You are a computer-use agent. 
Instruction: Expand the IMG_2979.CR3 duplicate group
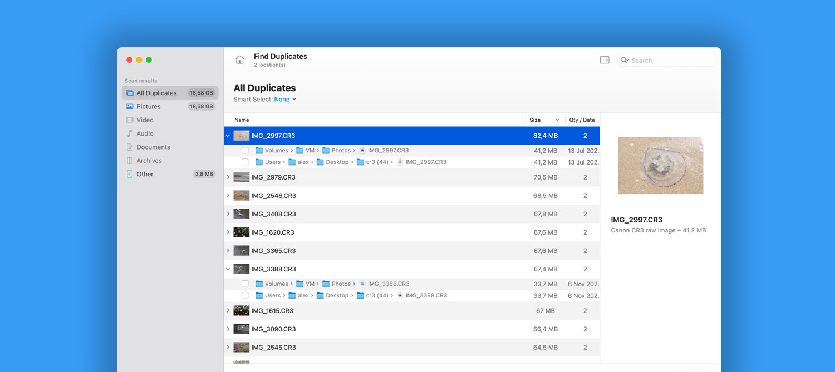pyautogui.click(x=228, y=177)
